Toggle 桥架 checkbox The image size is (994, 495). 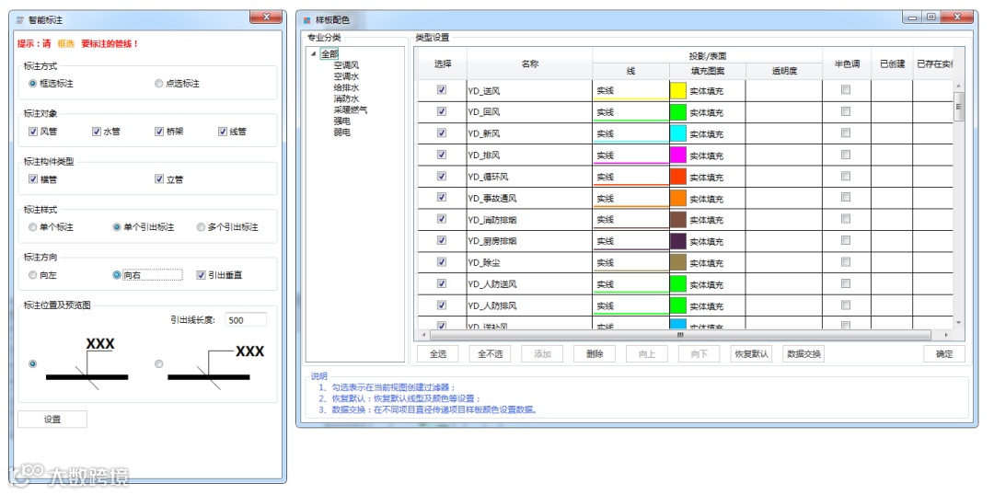click(160, 132)
